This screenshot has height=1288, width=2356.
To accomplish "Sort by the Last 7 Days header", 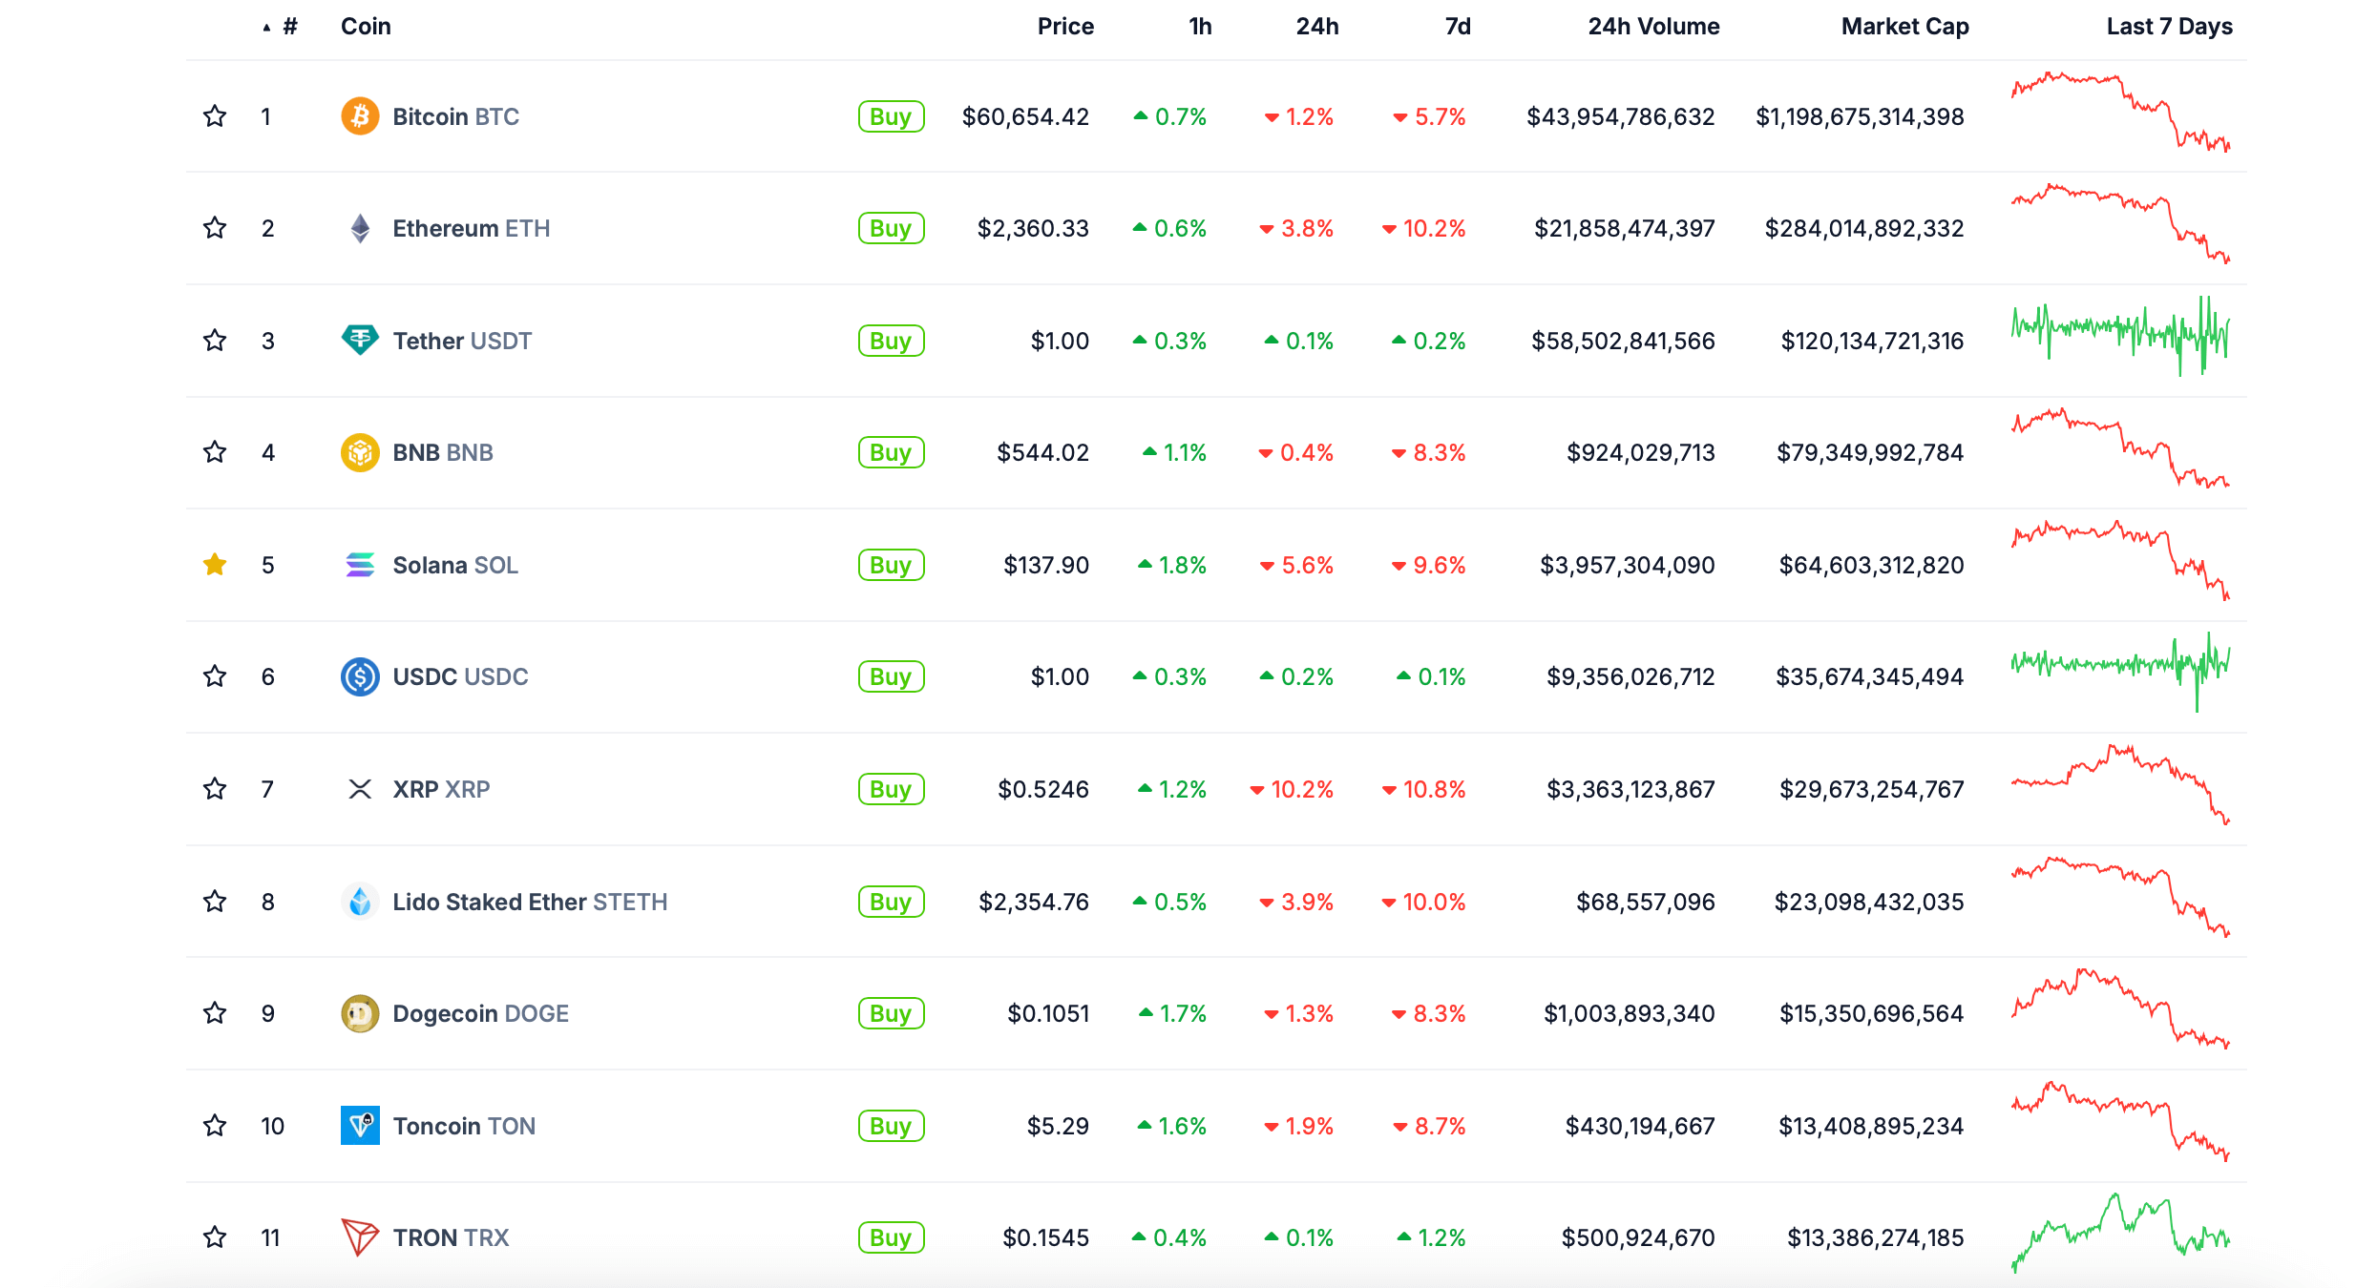I will click(2169, 27).
